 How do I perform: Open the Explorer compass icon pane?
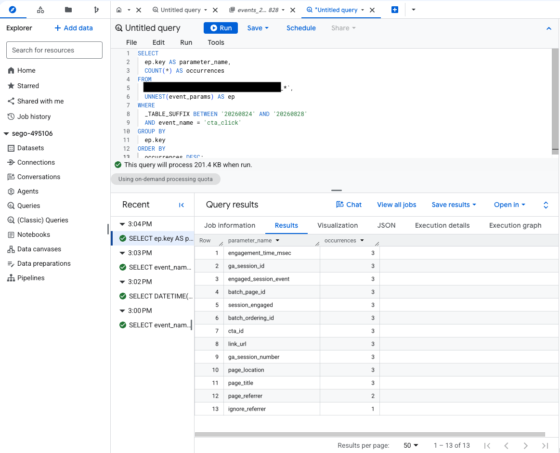click(x=13, y=10)
